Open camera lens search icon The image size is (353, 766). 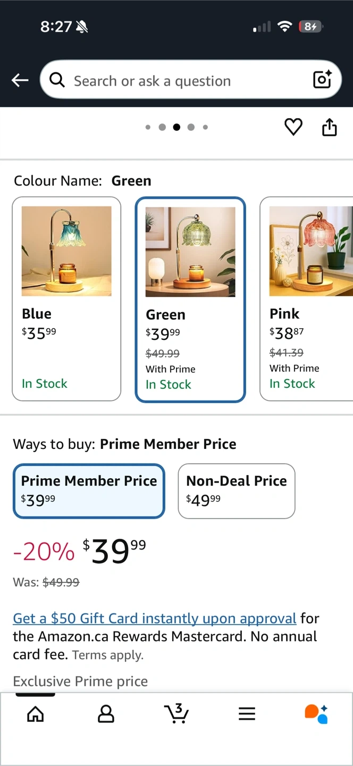click(322, 80)
